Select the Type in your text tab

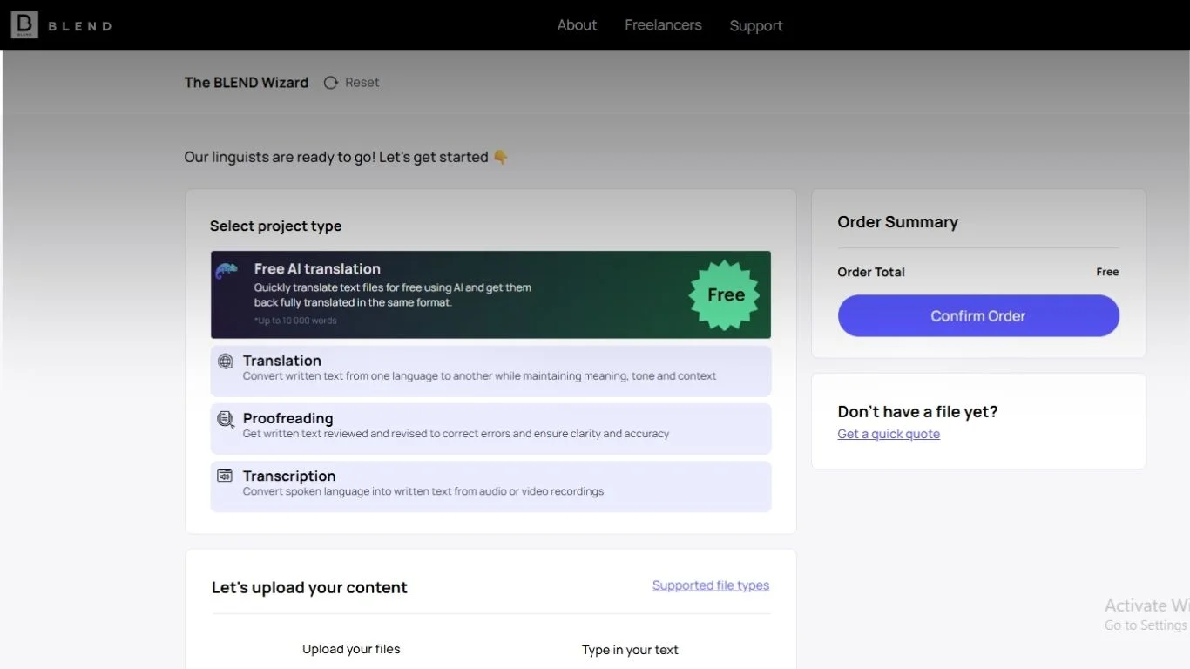click(630, 650)
